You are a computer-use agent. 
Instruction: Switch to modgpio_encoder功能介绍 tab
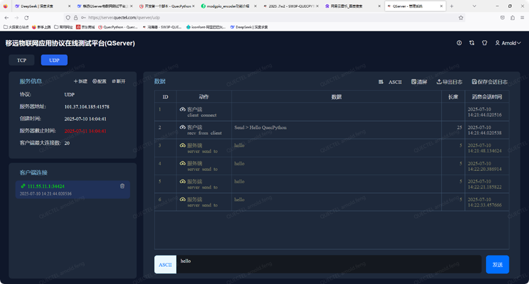tap(228, 6)
